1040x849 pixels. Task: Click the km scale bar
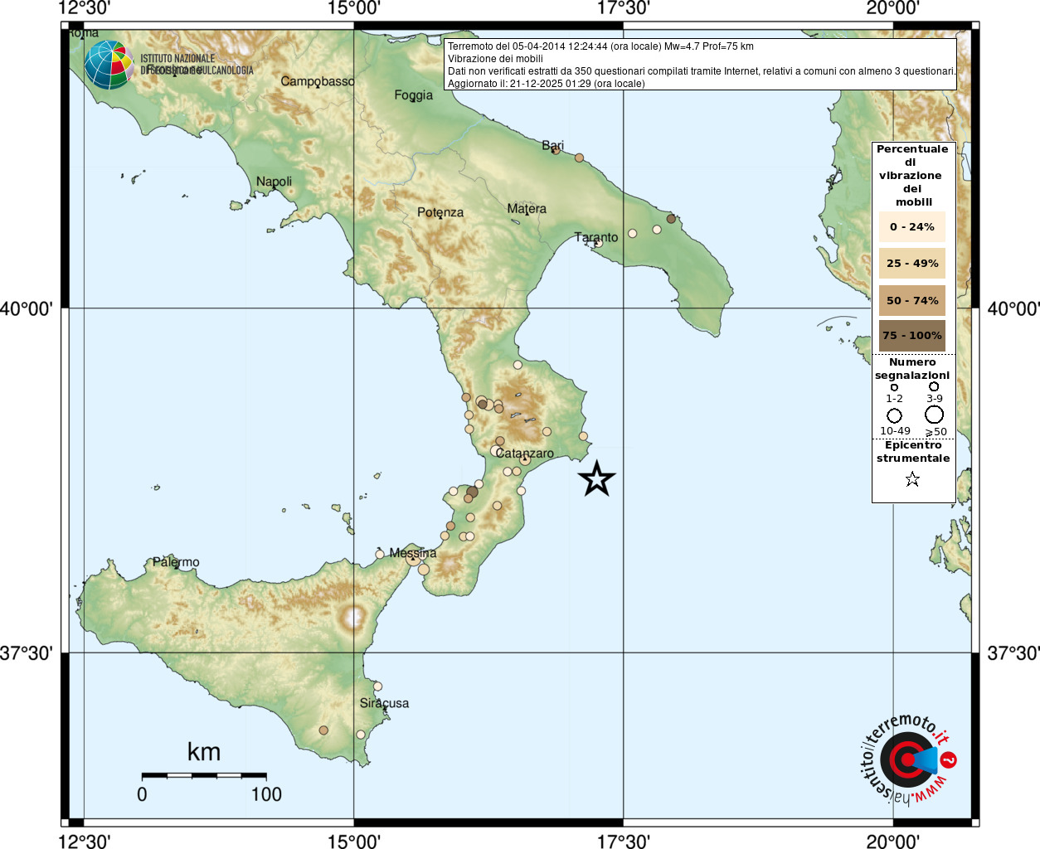204,776
